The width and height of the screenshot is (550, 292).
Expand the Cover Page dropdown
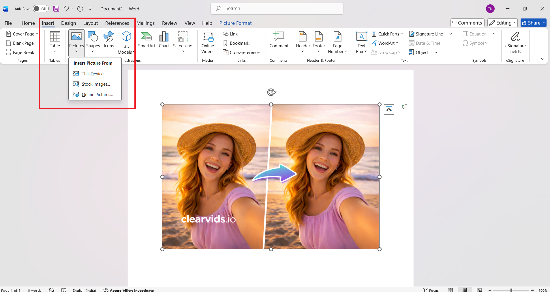pyautogui.click(x=37, y=34)
